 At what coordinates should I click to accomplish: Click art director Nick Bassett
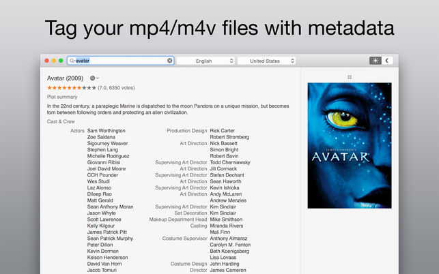(x=224, y=143)
